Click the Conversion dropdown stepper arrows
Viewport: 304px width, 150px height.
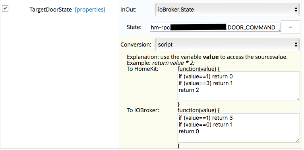[x=296, y=45]
